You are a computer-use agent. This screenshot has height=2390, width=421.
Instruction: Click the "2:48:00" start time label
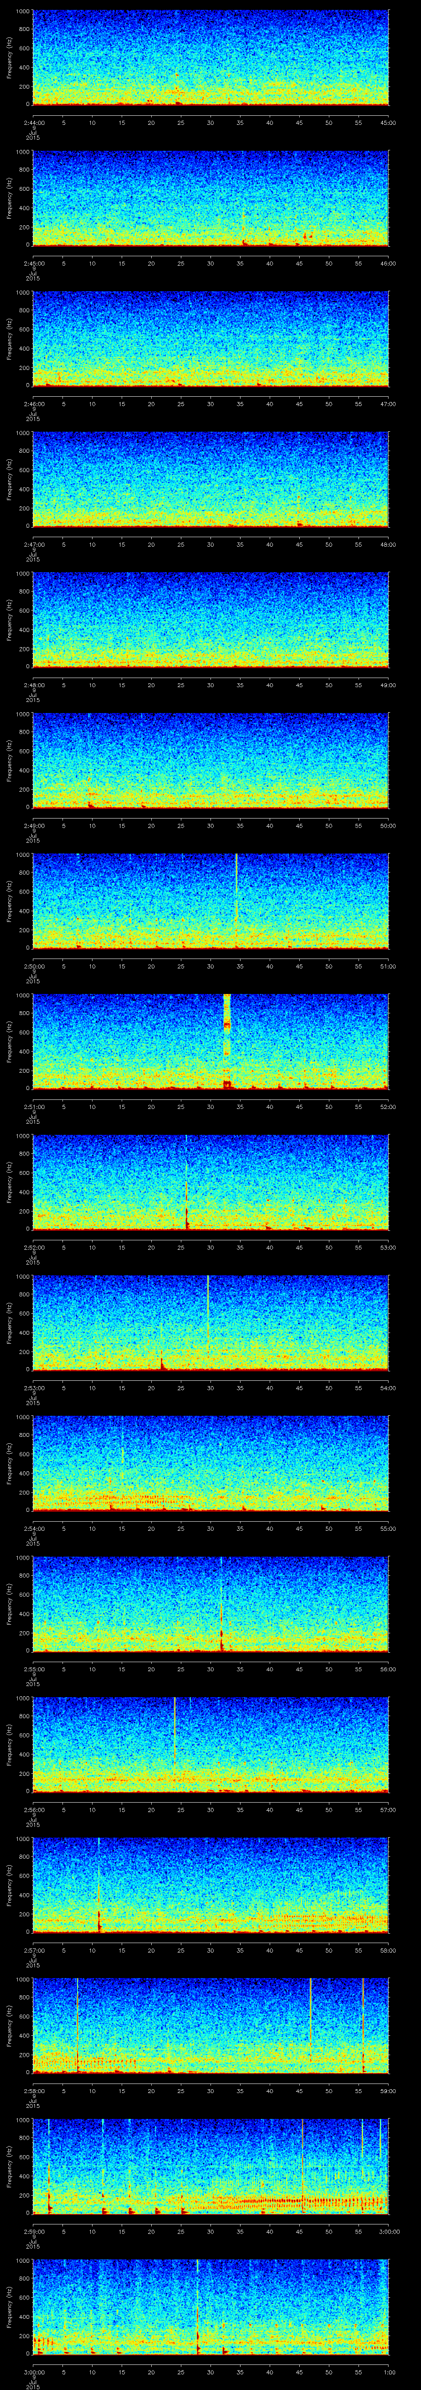(33, 685)
